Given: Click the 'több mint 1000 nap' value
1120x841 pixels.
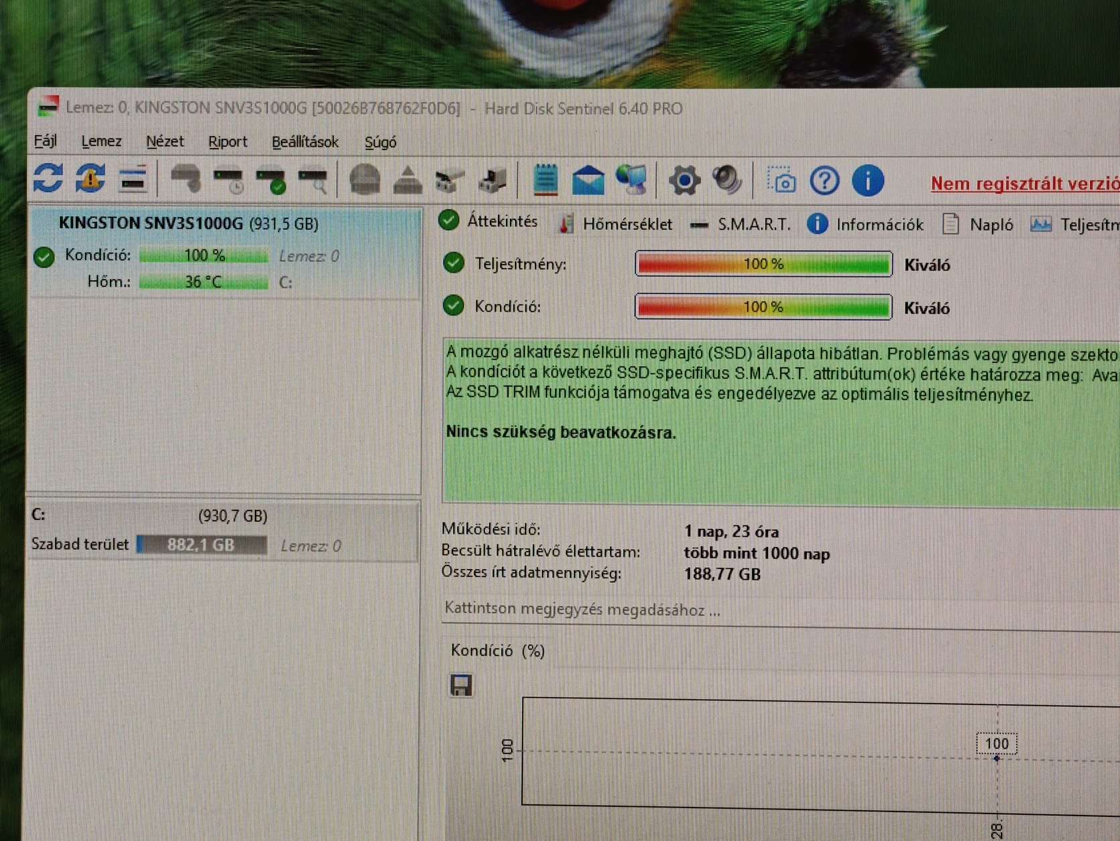Looking at the screenshot, I should coord(757,553).
